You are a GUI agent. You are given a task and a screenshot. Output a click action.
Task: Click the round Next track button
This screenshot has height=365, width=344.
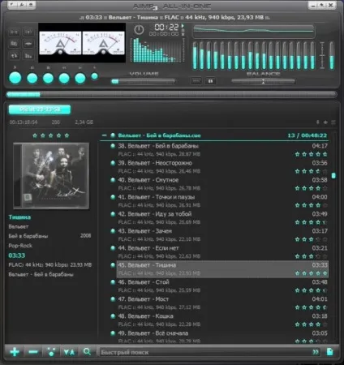pos(80,79)
